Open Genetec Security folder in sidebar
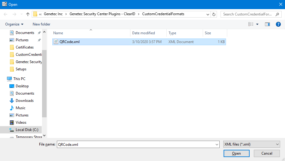Screen dimensions: 285x161 [25, 62]
